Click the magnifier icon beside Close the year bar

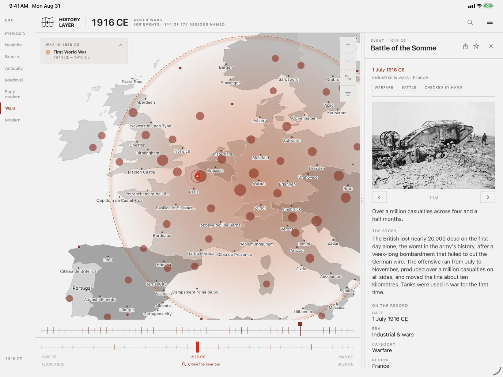coord(184,364)
